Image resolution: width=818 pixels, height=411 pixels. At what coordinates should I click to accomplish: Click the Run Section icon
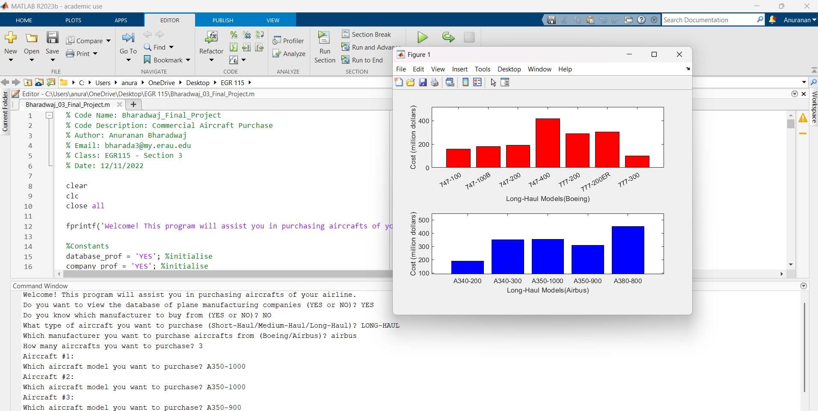click(x=324, y=38)
